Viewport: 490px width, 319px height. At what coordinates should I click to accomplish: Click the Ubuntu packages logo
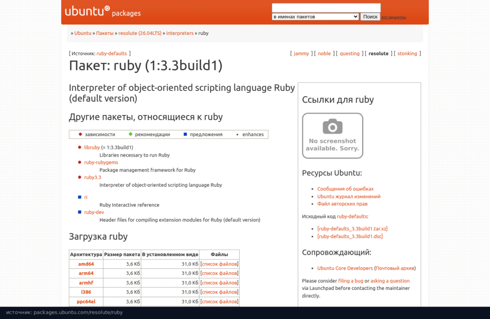tap(103, 11)
